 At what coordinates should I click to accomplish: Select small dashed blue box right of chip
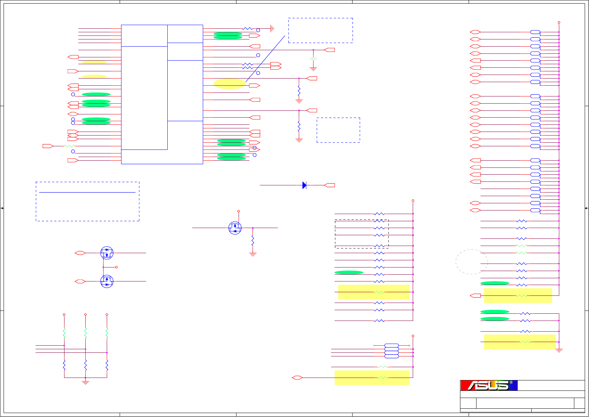click(x=338, y=130)
